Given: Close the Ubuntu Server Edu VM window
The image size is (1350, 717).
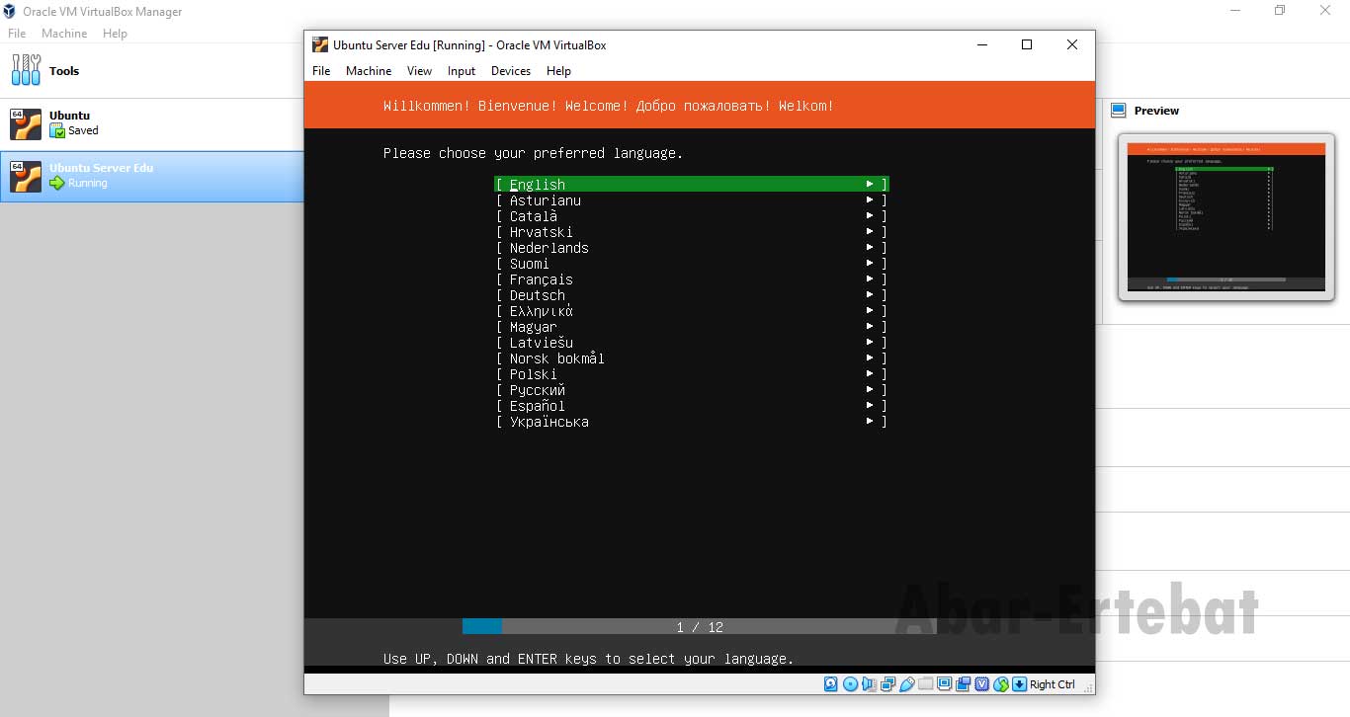Looking at the screenshot, I should [x=1072, y=44].
